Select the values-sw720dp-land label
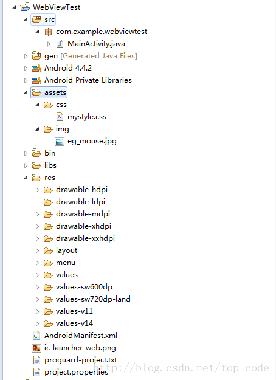 [x=93, y=299]
